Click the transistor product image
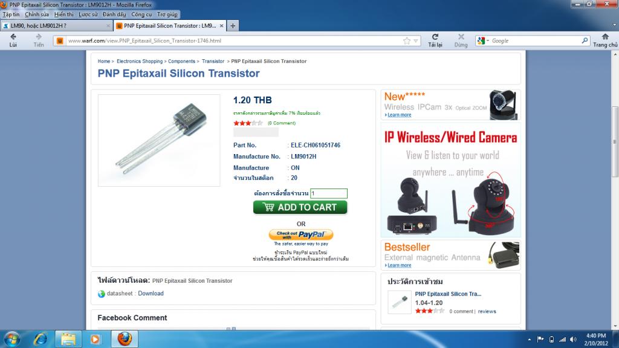Screen dimensions: 619x348 coord(159,140)
